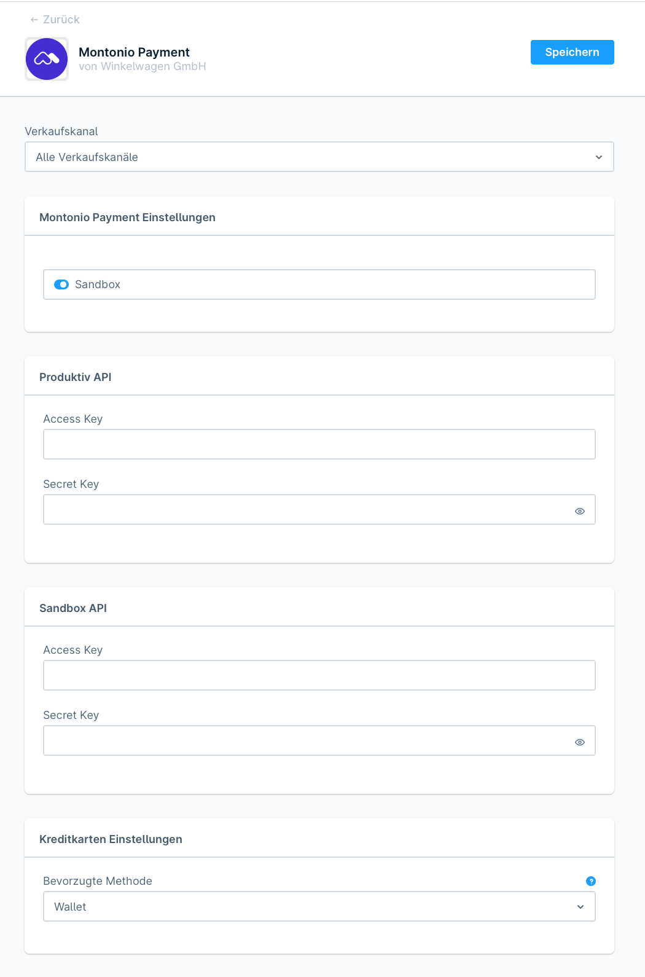Click the help question mark for Bevorzugte Methode
Viewport: 645px width, 977px height.
(x=591, y=881)
